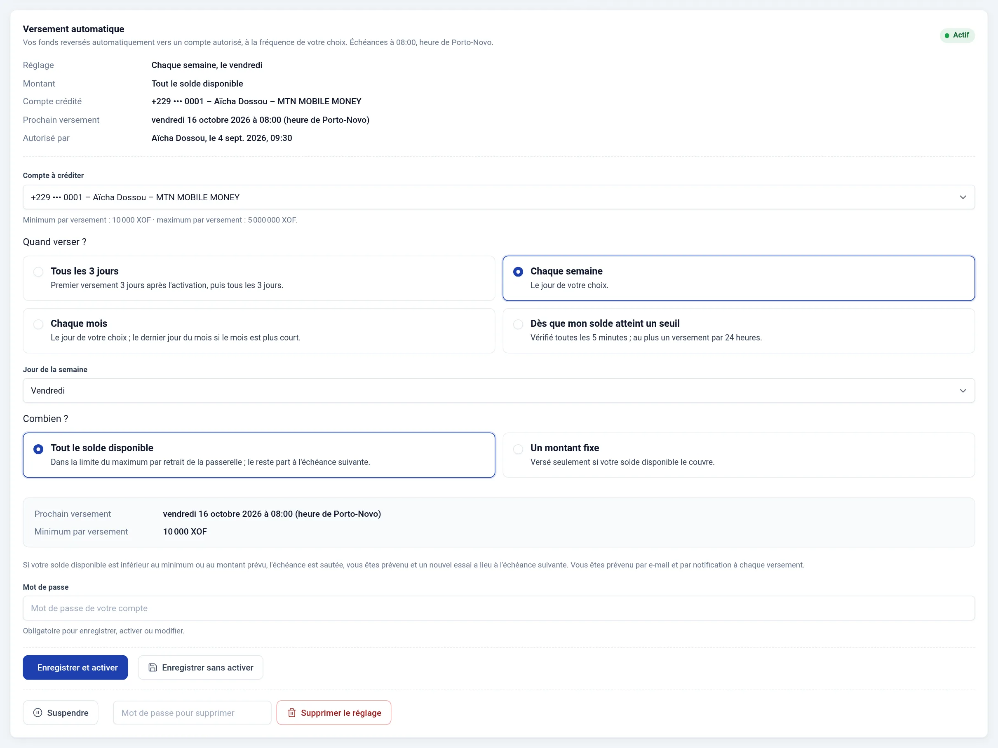Click summary value Chaque semaine, le vendredi
Screen dimensions: 998x748
207,65
